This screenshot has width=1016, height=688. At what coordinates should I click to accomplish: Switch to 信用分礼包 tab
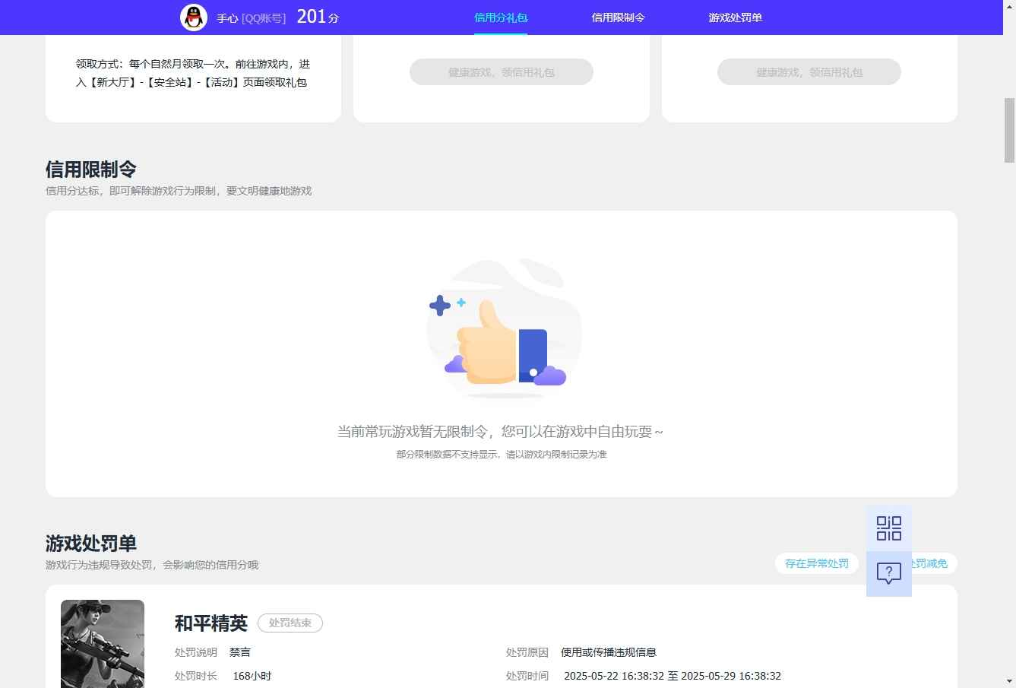(x=501, y=17)
